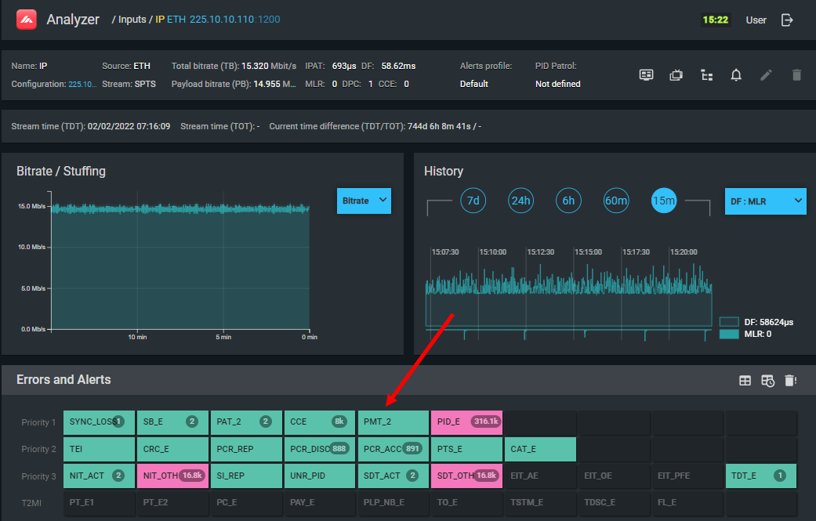Clear errors using trash alert icon

pyautogui.click(x=790, y=381)
